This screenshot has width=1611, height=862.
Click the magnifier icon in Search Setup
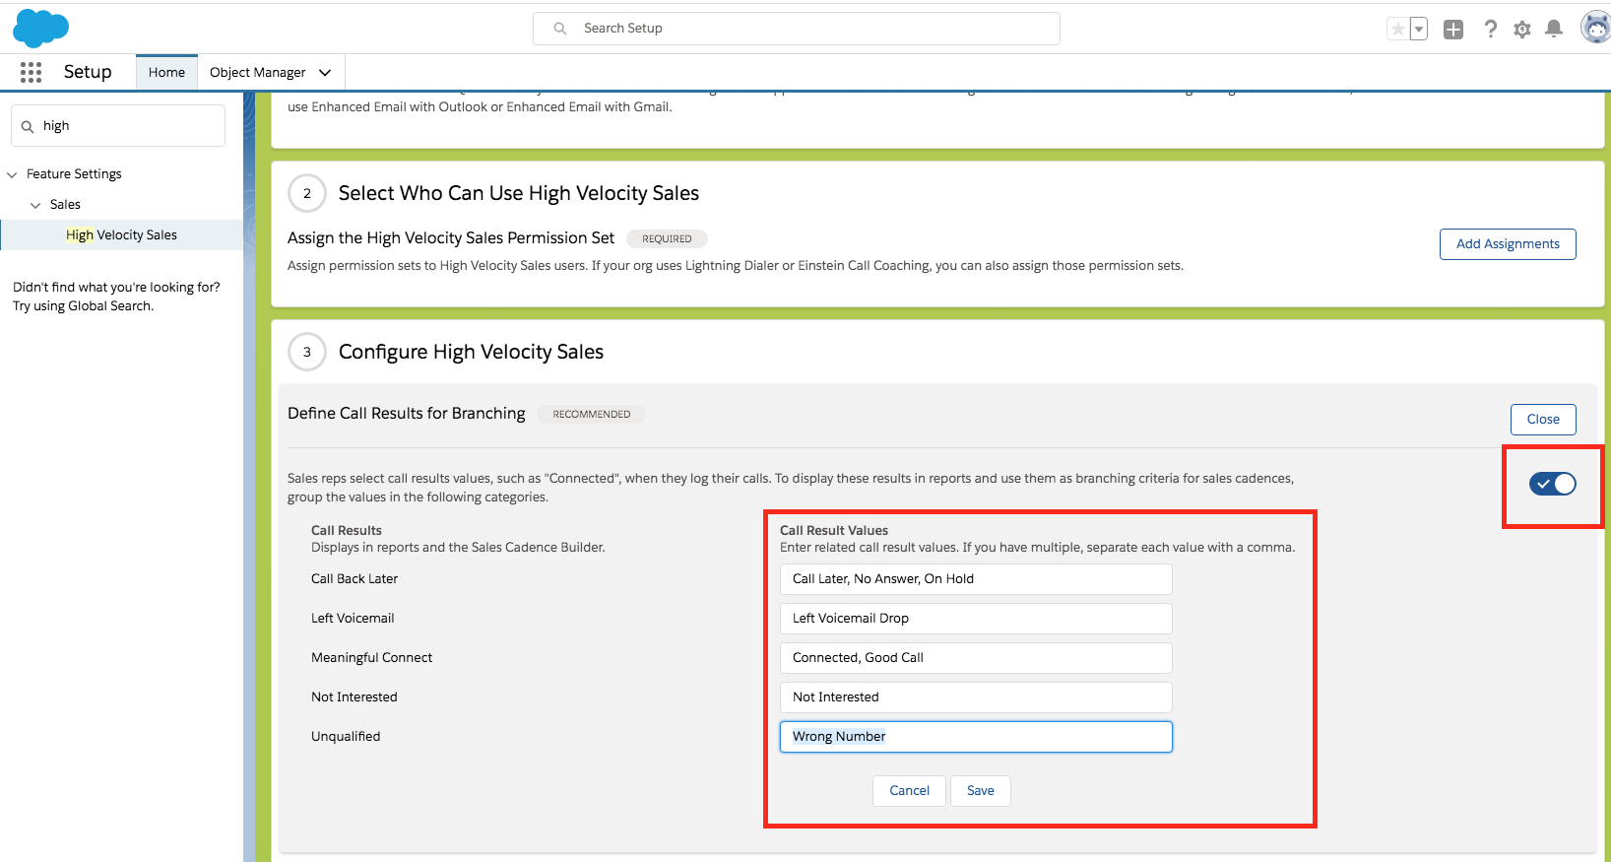coord(560,29)
